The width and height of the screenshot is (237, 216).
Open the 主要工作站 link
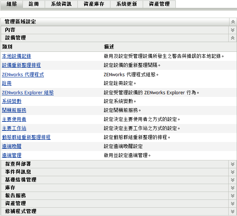click(x=14, y=128)
